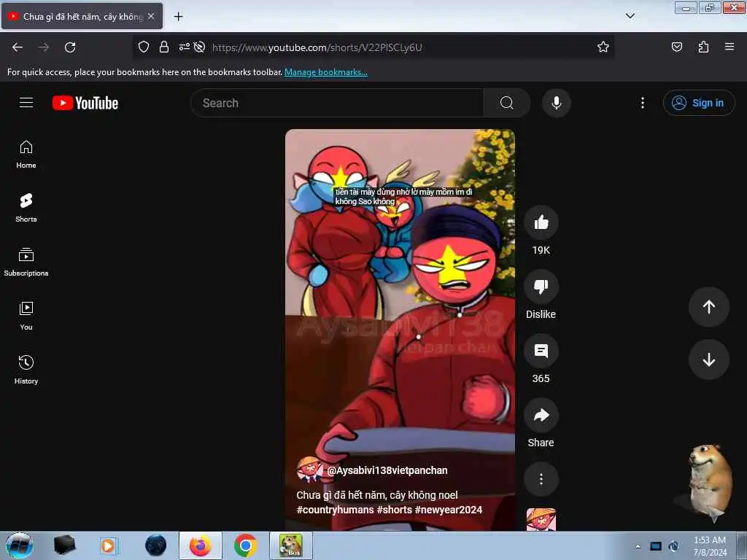
Task: Open the Box game taskbar icon
Action: point(291,545)
